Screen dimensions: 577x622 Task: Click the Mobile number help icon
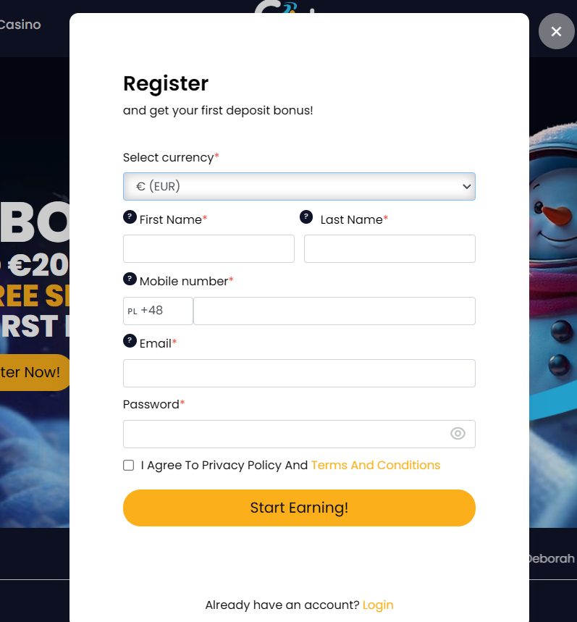coord(130,279)
